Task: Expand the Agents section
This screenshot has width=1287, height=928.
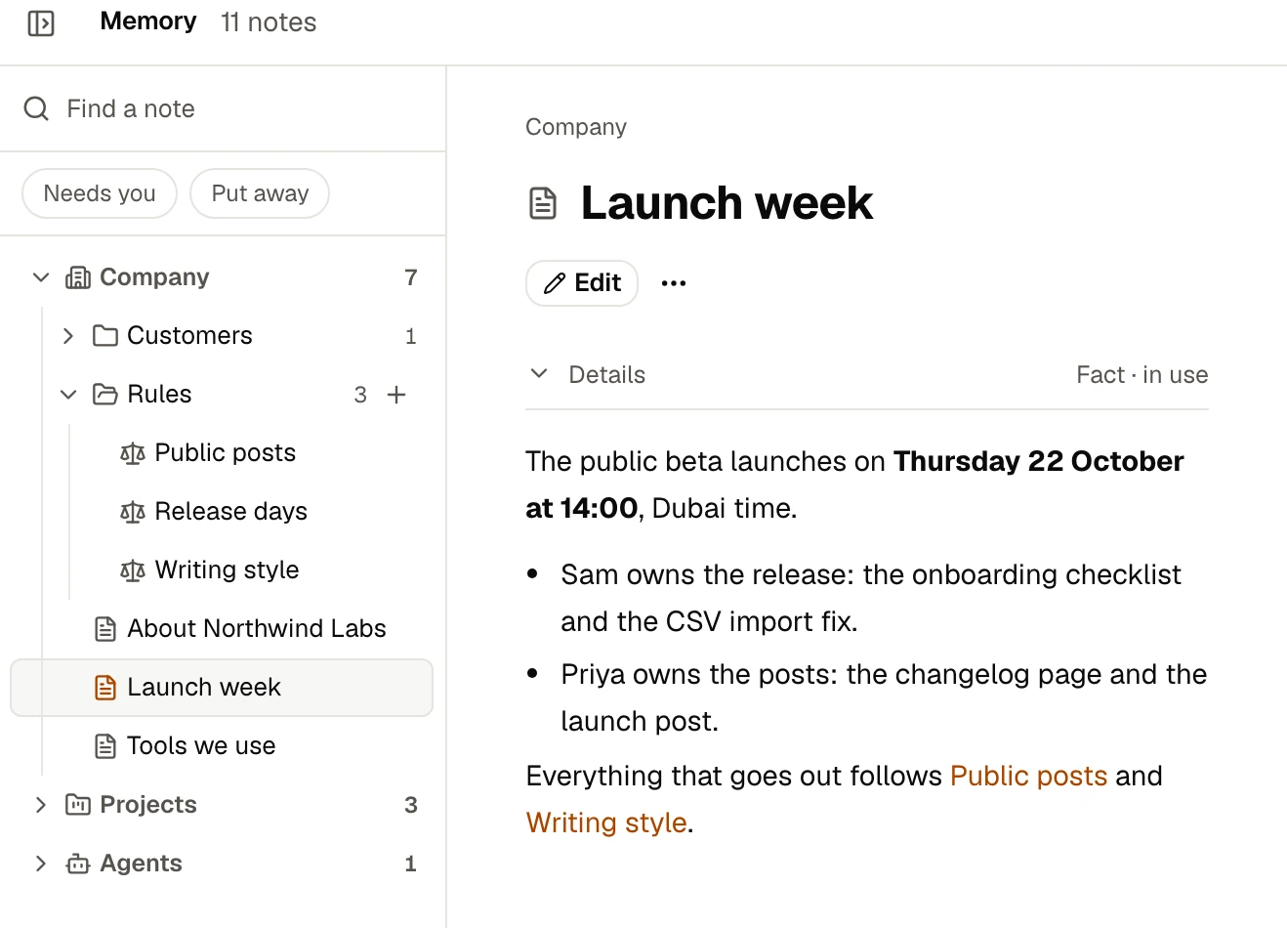Action: [x=41, y=864]
